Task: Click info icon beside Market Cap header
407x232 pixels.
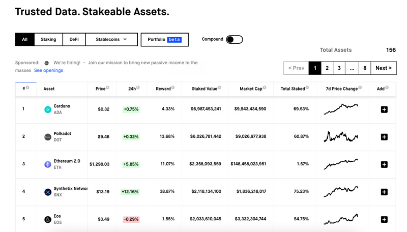Action: 265,88
